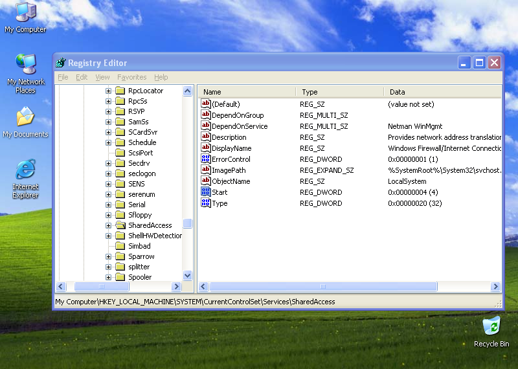This screenshot has height=369, width=518.
Task: Expand the serenum key
Action: coord(108,194)
